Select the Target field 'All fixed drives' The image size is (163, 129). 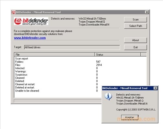pyautogui.click(x=72, y=47)
